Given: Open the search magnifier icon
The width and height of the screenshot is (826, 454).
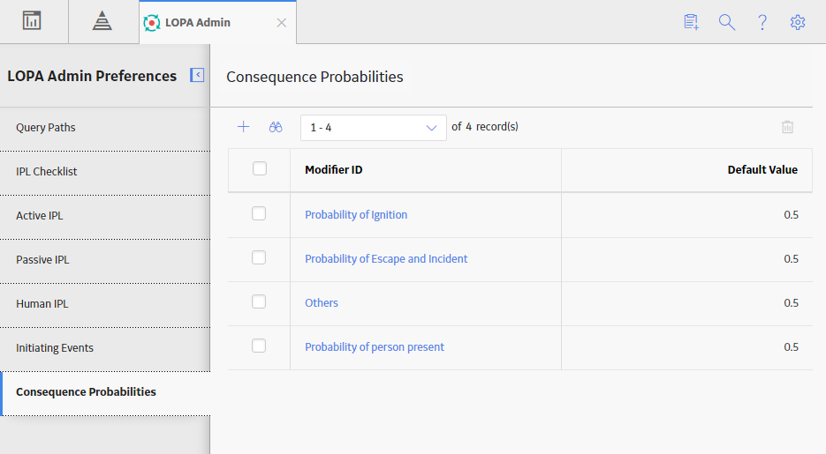Looking at the screenshot, I should tap(727, 22).
